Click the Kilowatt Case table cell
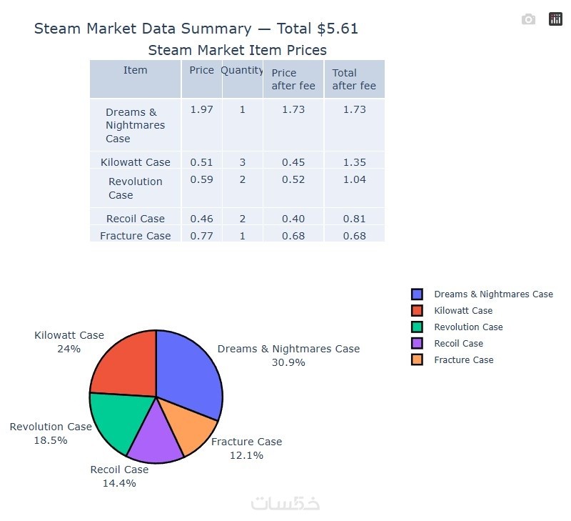The height and width of the screenshot is (521, 571). coord(136,162)
